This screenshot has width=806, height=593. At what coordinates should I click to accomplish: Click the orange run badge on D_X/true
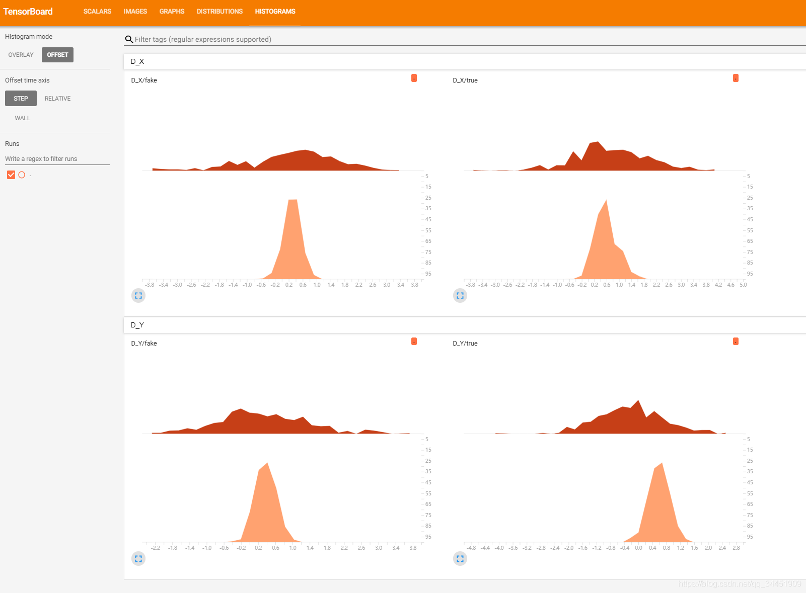pyautogui.click(x=736, y=78)
